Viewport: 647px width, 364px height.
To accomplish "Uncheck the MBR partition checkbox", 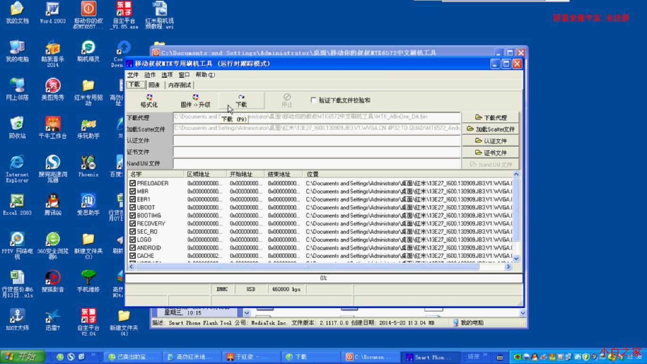I will [133, 191].
